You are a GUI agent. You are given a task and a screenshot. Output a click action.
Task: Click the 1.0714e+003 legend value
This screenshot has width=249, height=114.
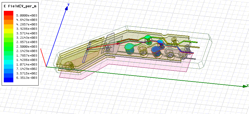(x=27, y=64)
